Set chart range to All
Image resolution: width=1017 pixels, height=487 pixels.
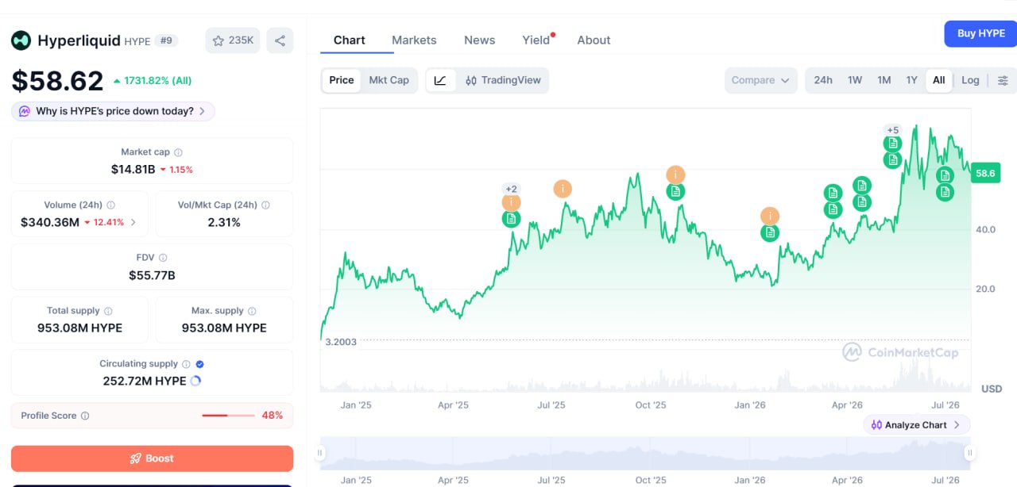pyautogui.click(x=939, y=80)
